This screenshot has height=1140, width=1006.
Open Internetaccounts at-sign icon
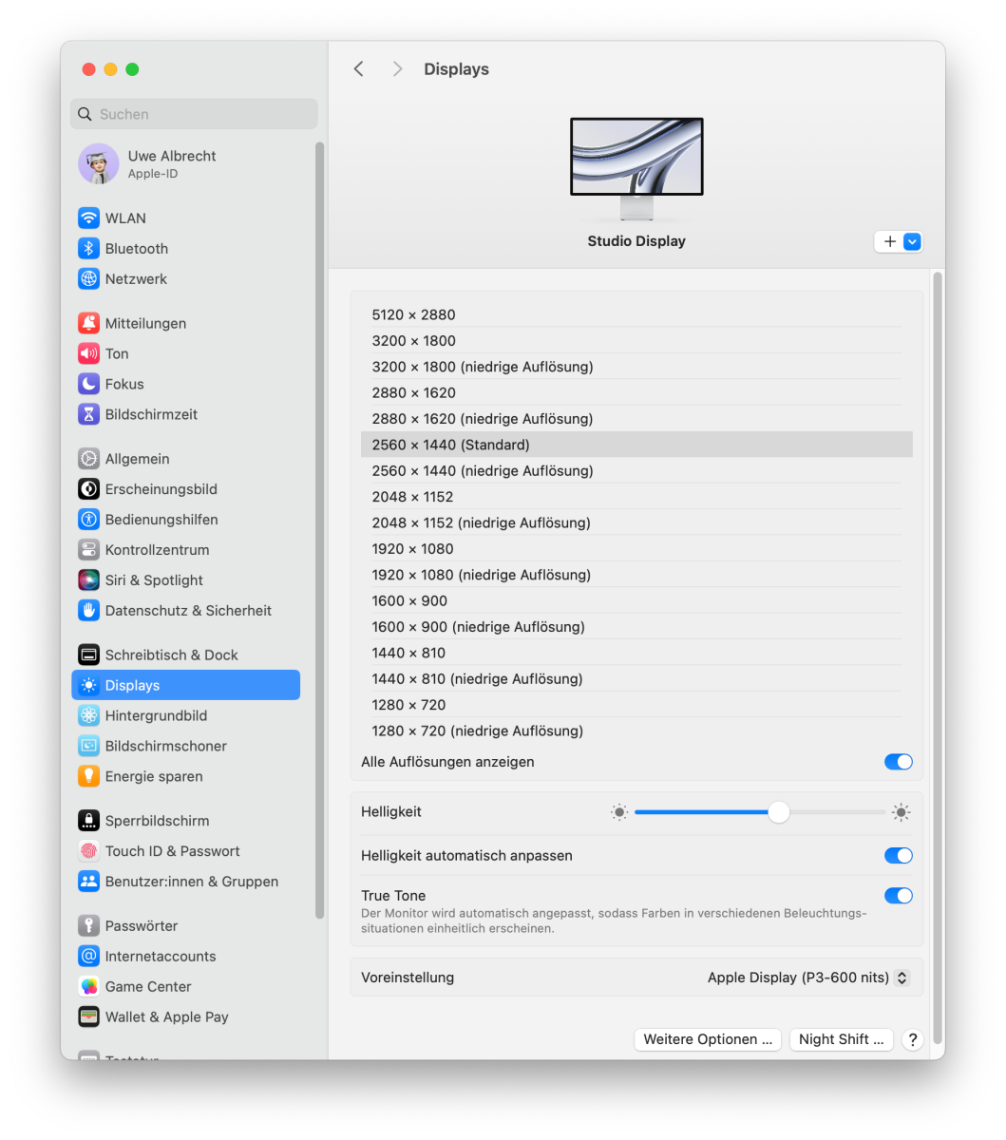click(88, 957)
